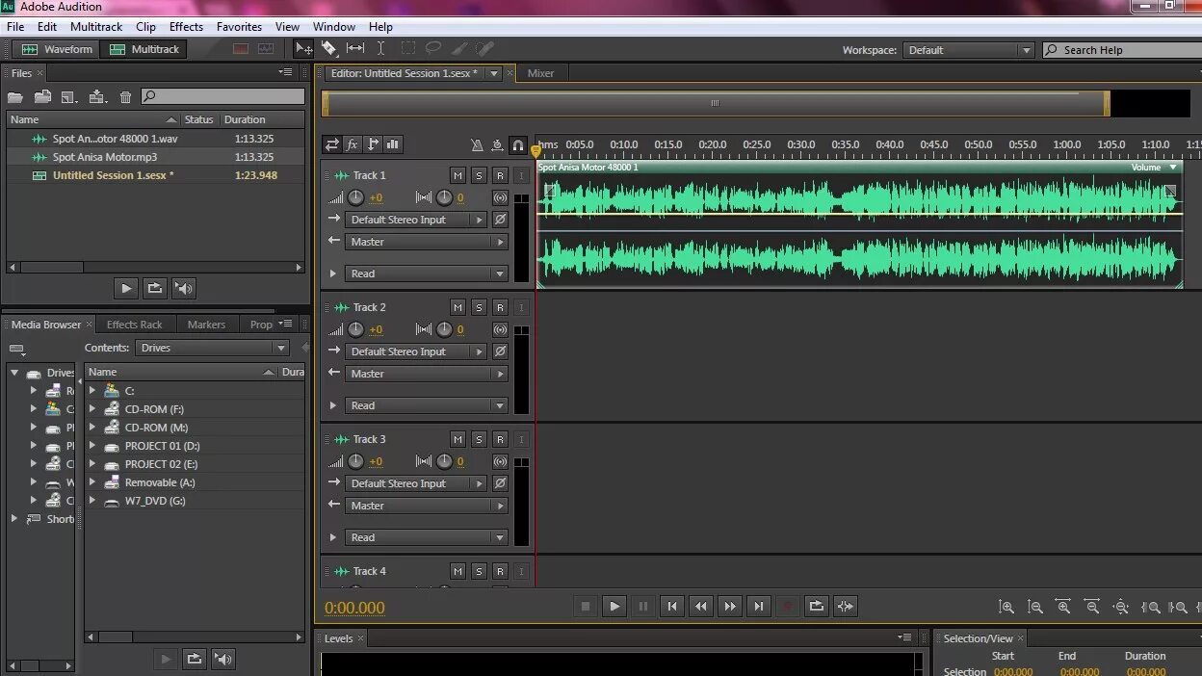
Task: Mute Track 2 with the M button
Action: [x=457, y=306]
